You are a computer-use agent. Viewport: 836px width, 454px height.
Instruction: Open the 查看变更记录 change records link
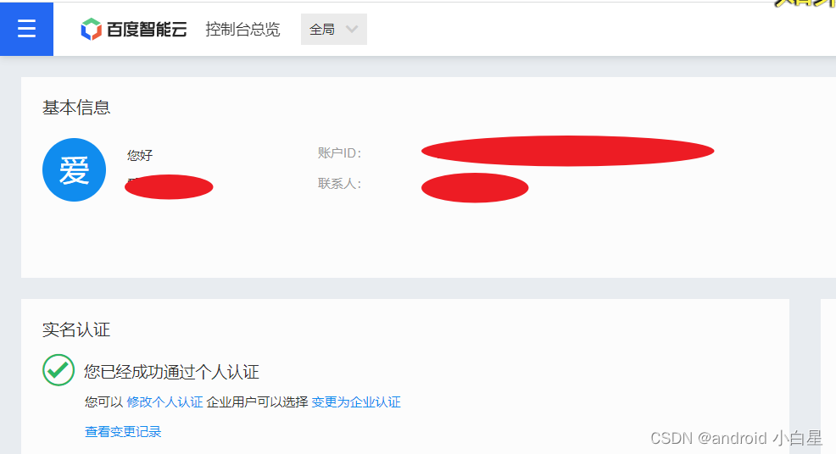coord(123,432)
